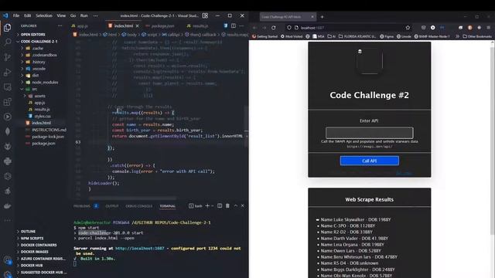Open the Accounts icon in VS Code activity bar
This screenshot has height=278, width=495.
(7, 260)
